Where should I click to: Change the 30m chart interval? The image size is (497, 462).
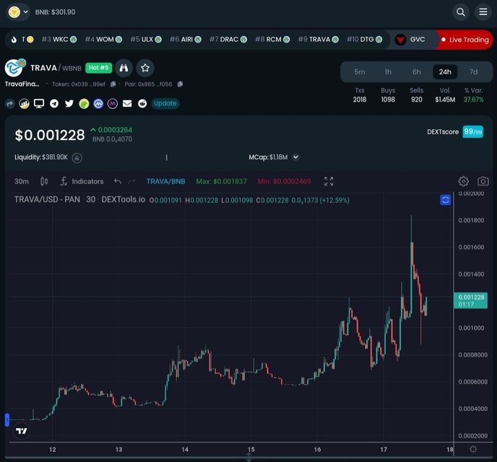pyautogui.click(x=22, y=181)
